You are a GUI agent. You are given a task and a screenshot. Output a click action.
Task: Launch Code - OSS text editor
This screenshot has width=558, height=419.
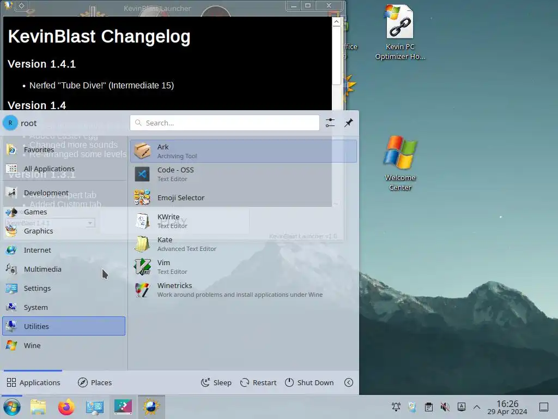[244, 174]
